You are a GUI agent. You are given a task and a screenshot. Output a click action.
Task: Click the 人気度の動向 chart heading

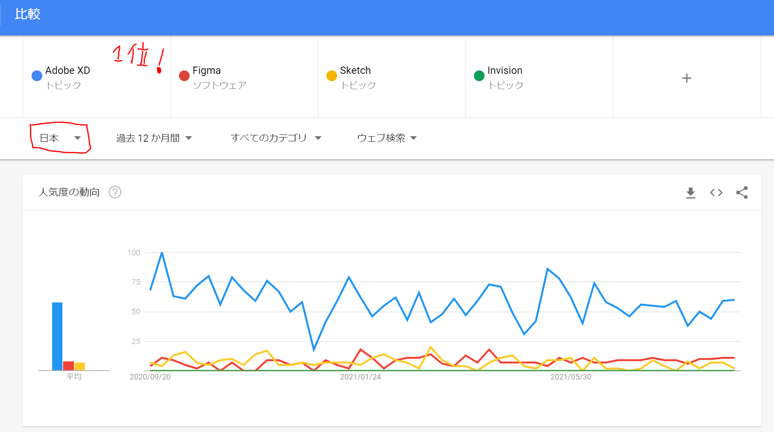(x=69, y=192)
